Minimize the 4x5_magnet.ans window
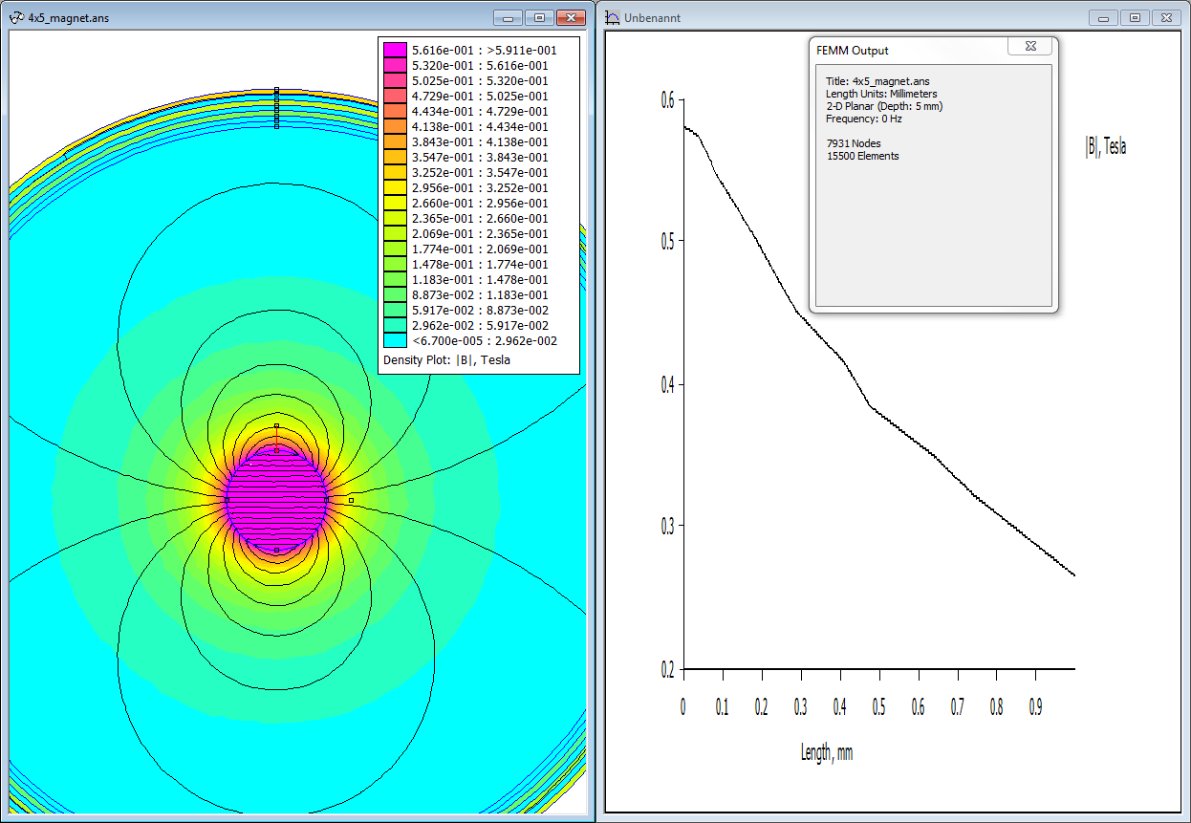 (x=509, y=17)
